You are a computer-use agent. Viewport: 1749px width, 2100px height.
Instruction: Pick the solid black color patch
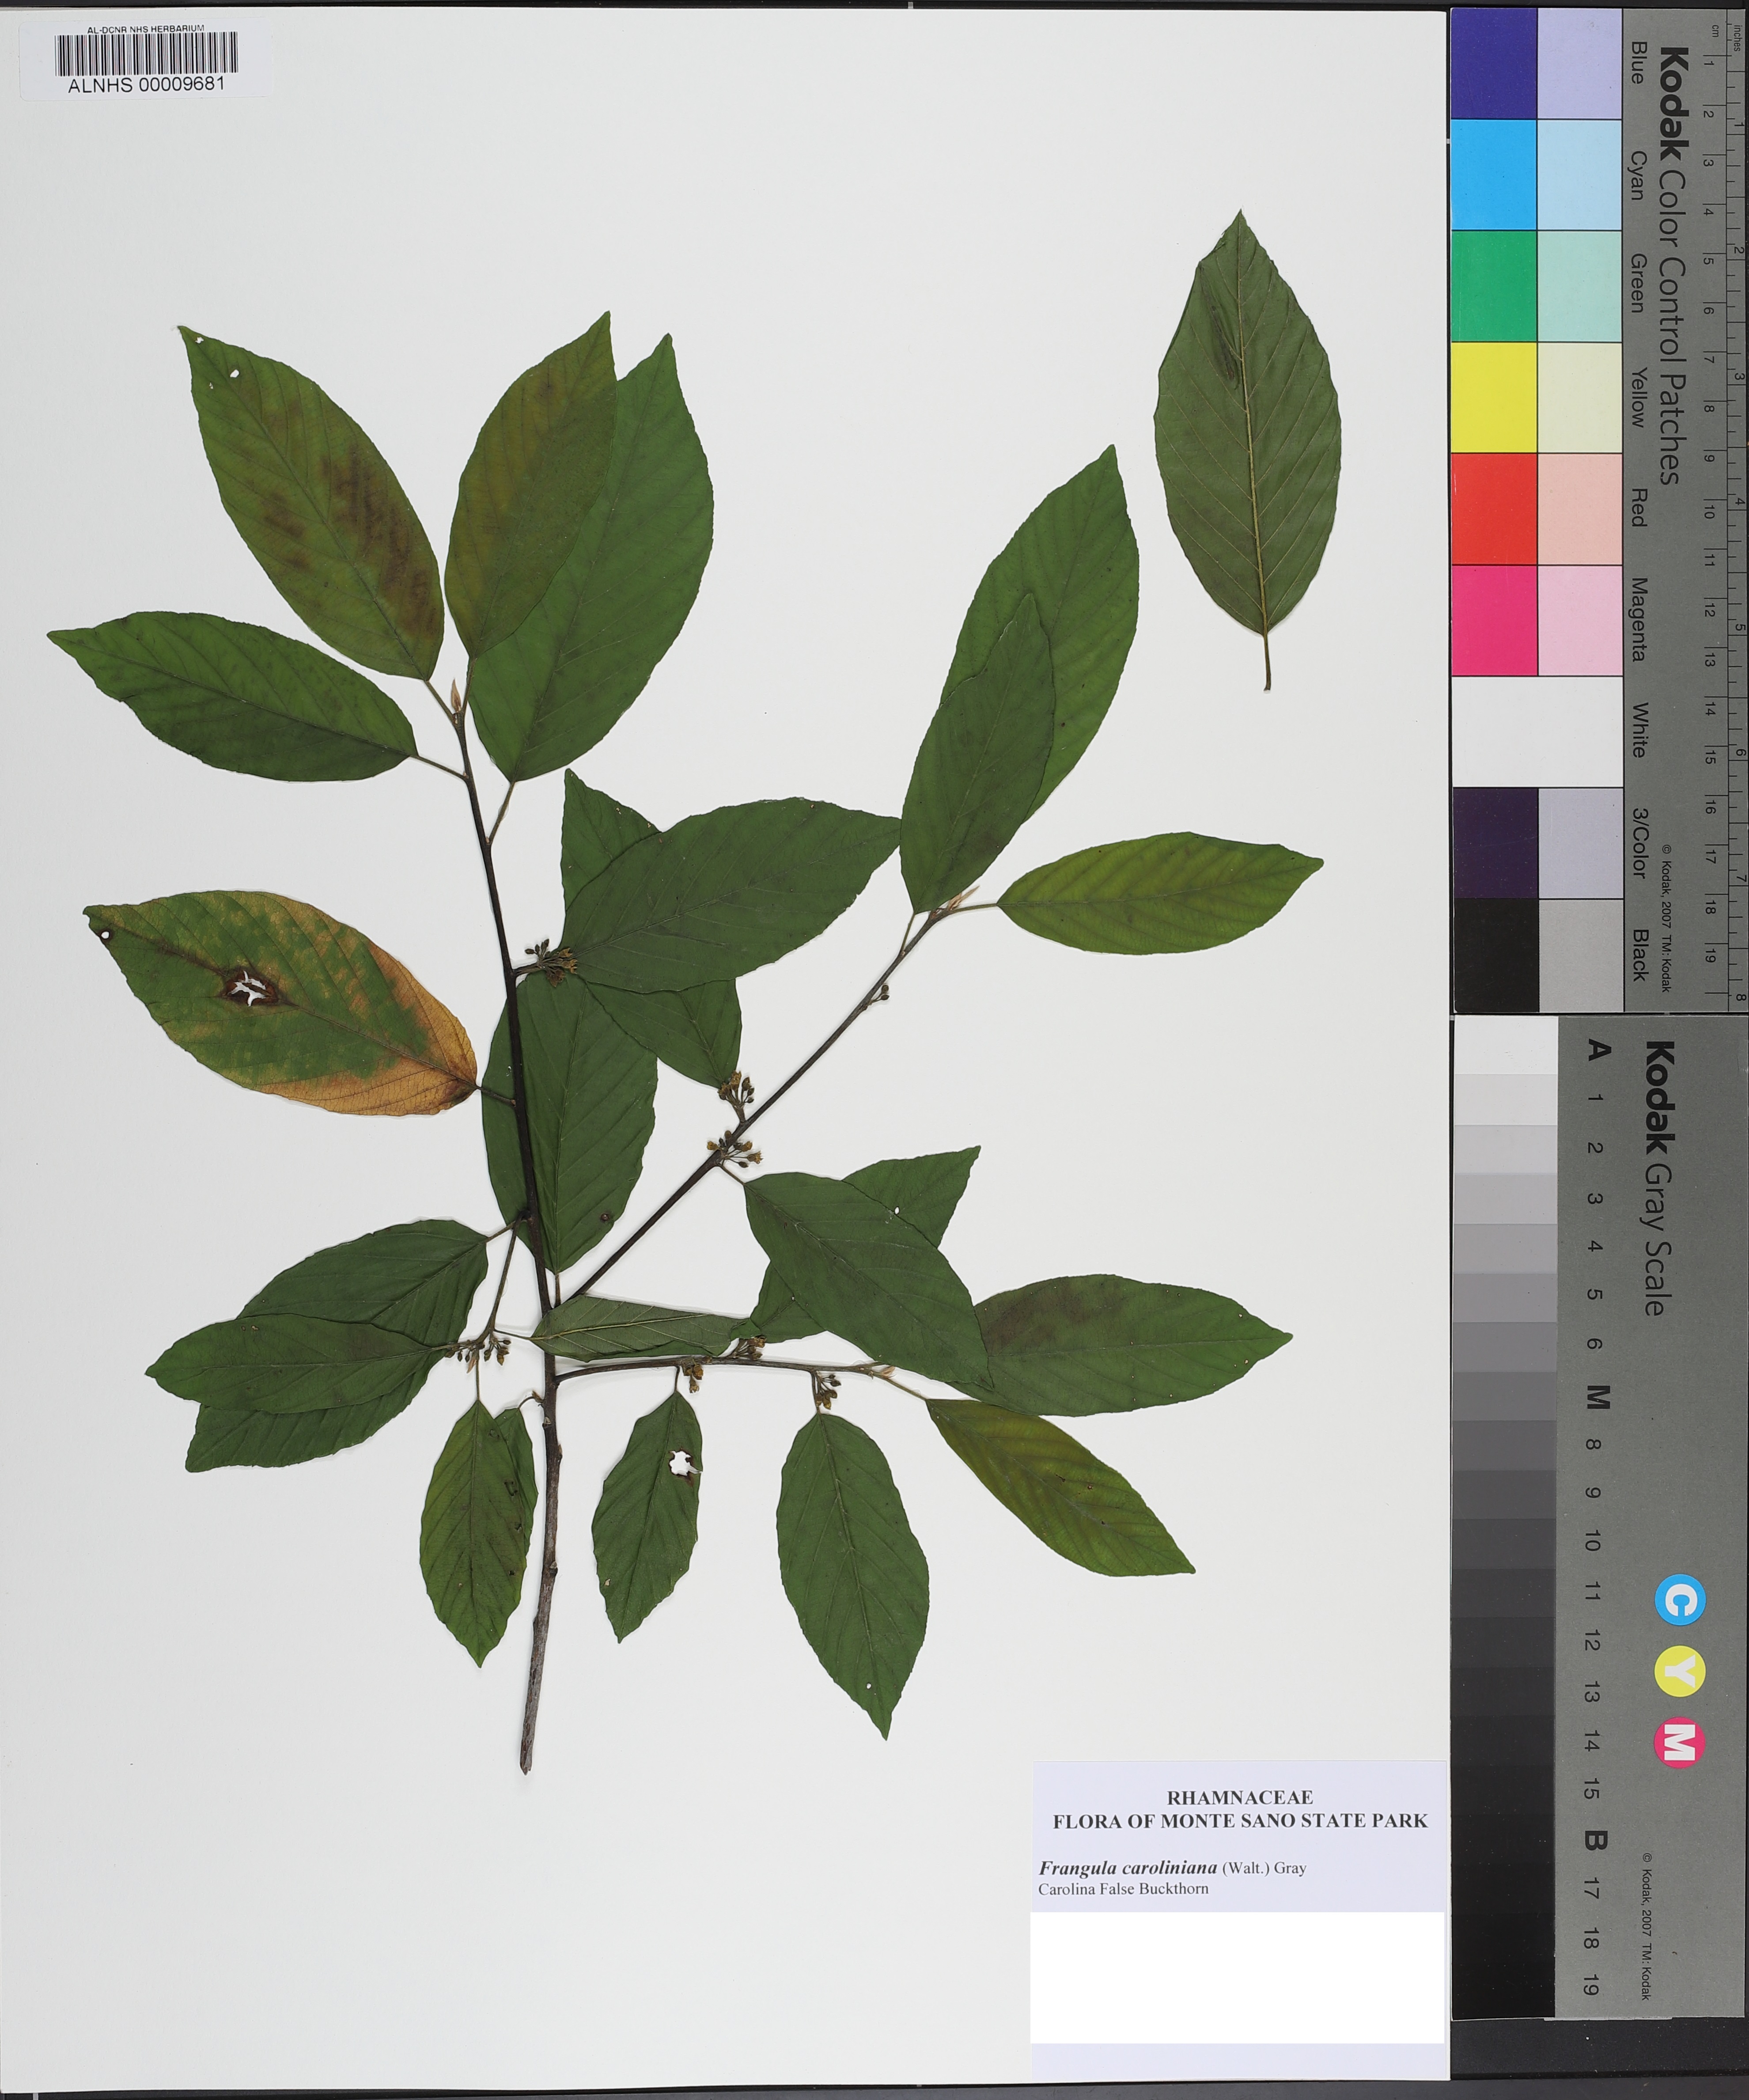click(x=1495, y=955)
